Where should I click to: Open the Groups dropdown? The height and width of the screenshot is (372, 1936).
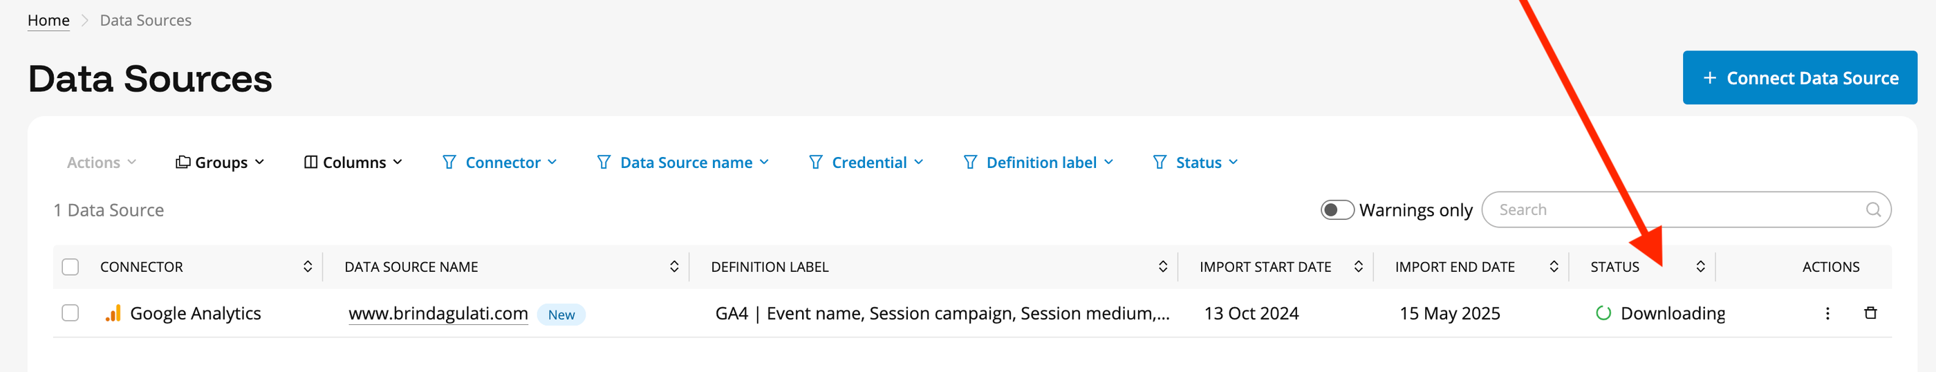(220, 162)
